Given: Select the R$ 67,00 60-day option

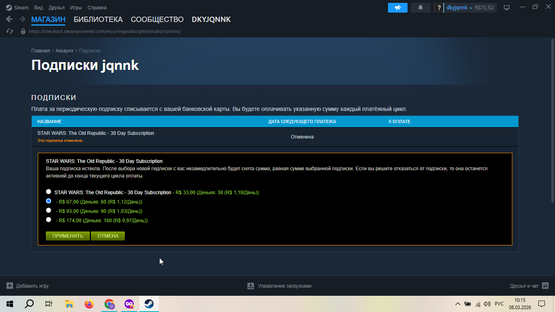Looking at the screenshot, I should [x=49, y=201].
